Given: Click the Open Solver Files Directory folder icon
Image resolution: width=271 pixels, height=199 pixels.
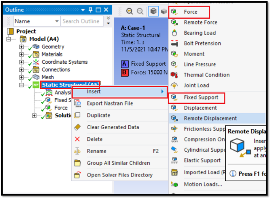Looking at the screenshot, I should coord(77,175).
